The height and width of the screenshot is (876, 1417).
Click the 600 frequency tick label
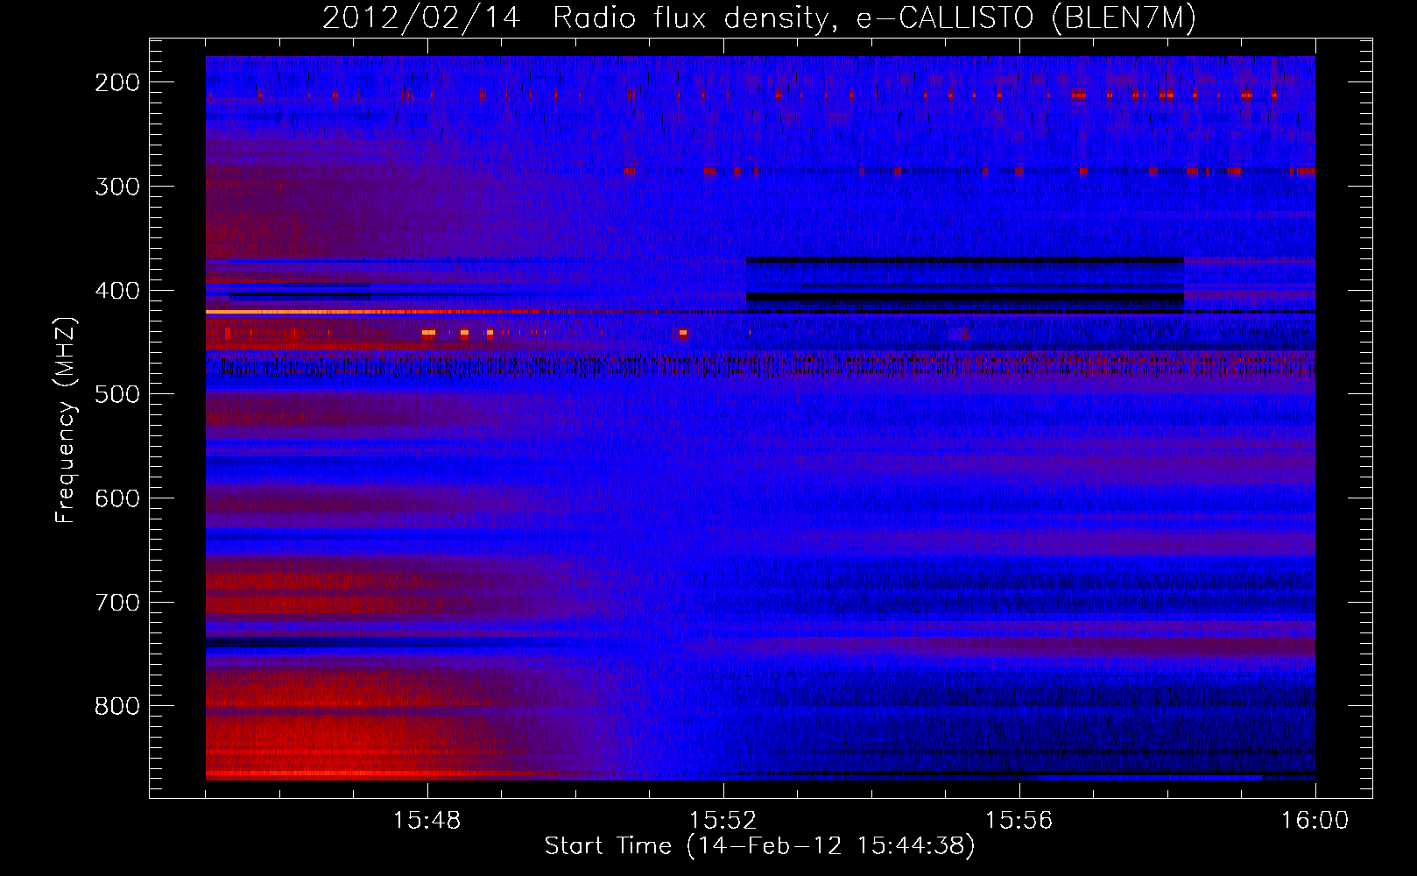[x=117, y=498]
